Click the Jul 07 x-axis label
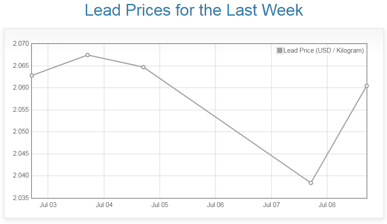The height and width of the screenshot is (224, 387). [272, 205]
